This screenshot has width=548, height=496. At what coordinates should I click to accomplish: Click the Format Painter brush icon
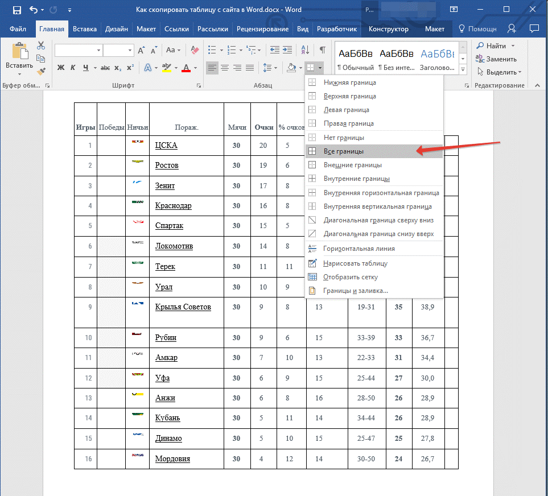(41, 72)
